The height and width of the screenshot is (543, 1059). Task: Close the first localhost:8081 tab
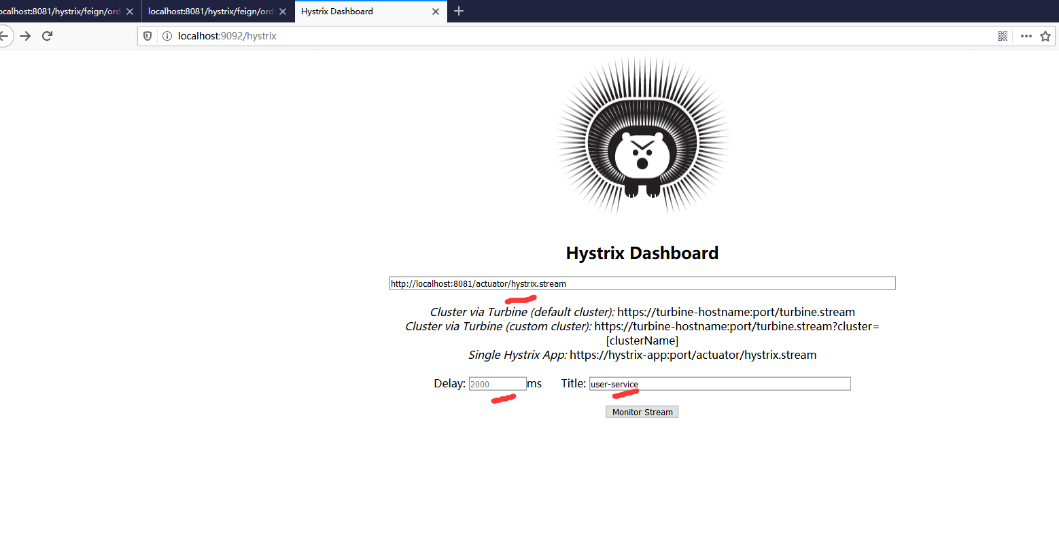pos(130,12)
